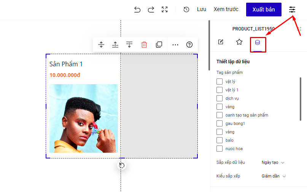This screenshot has height=192, width=307.
Task: Delete the element with red trash icon
Action: pos(144,45)
